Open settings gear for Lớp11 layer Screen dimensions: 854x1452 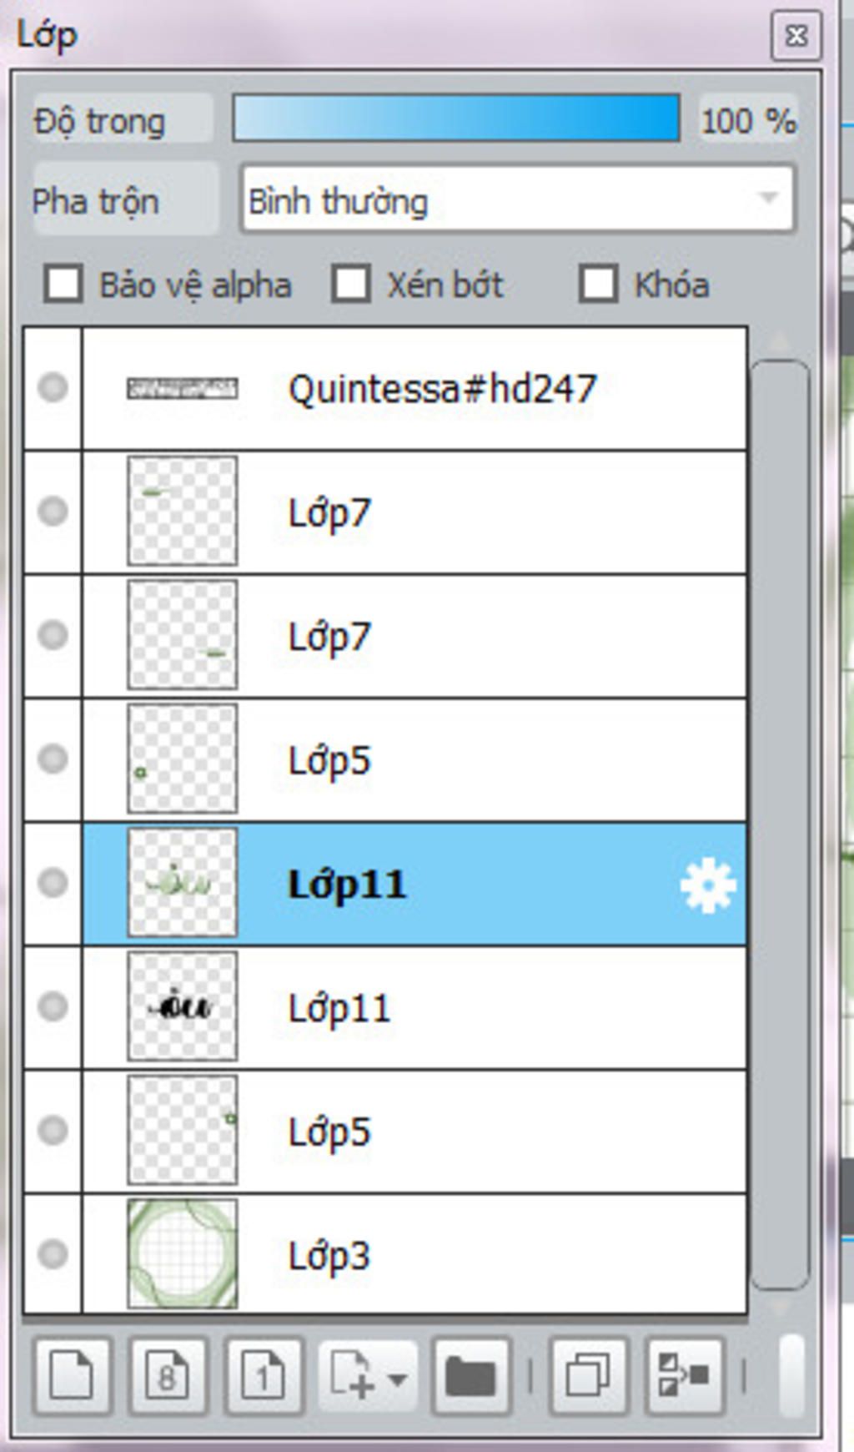point(708,885)
